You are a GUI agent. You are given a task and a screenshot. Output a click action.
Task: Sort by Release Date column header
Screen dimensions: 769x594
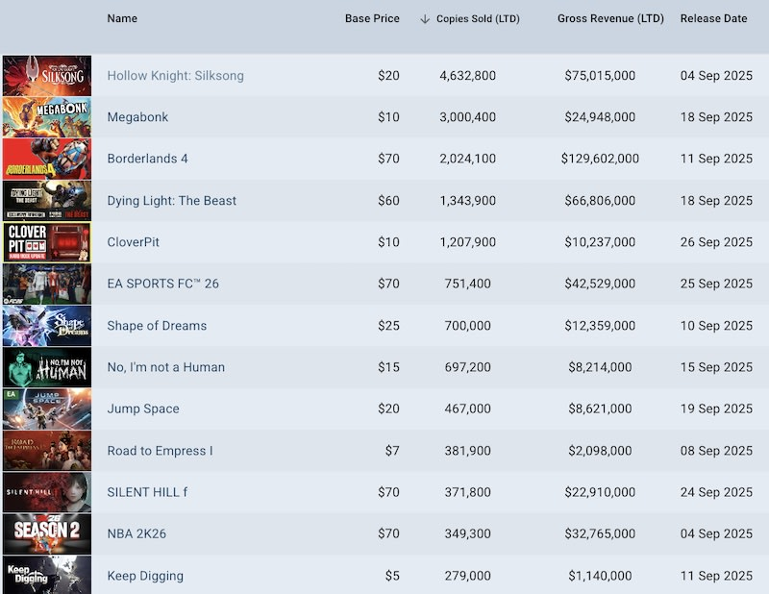713,18
